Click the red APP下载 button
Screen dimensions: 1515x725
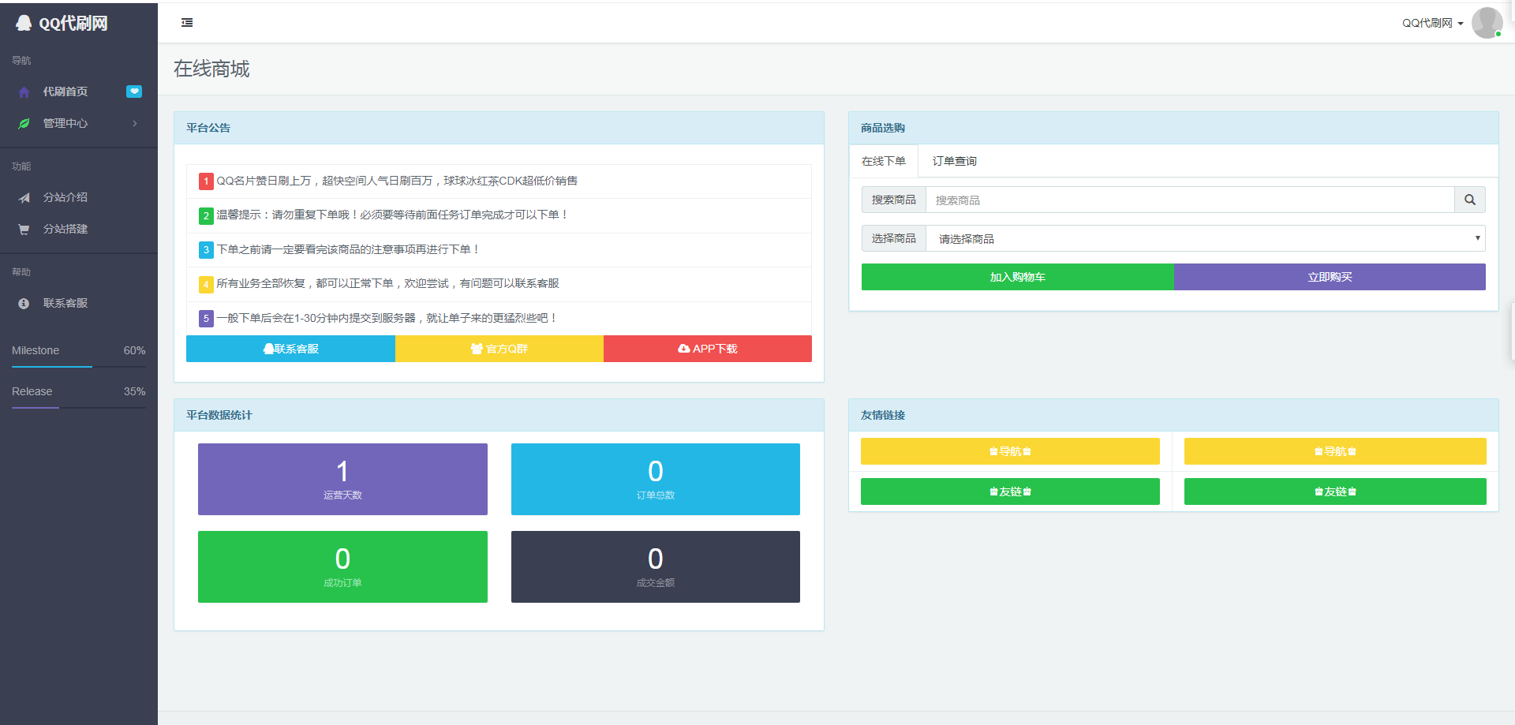pyautogui.click(x=708, y=349)
